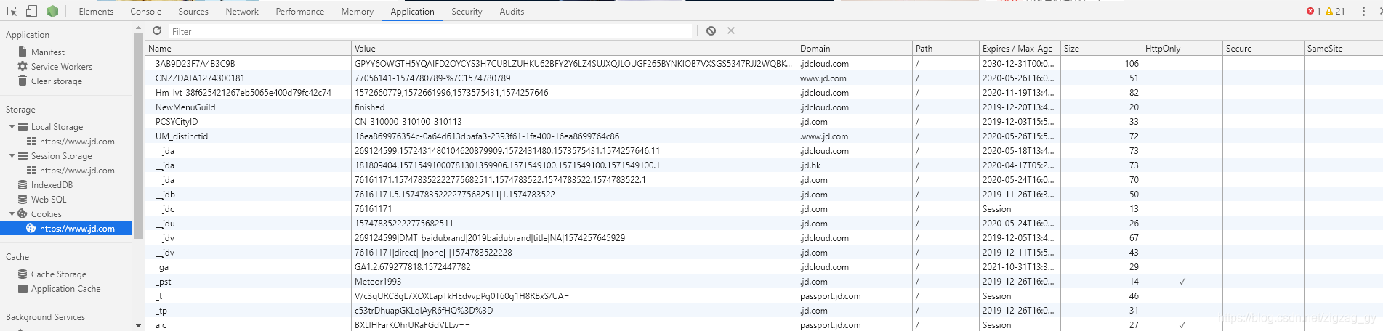1383x331 pixels.
Task: Click the yellow warning count indicator
Action: (1335, 11)
